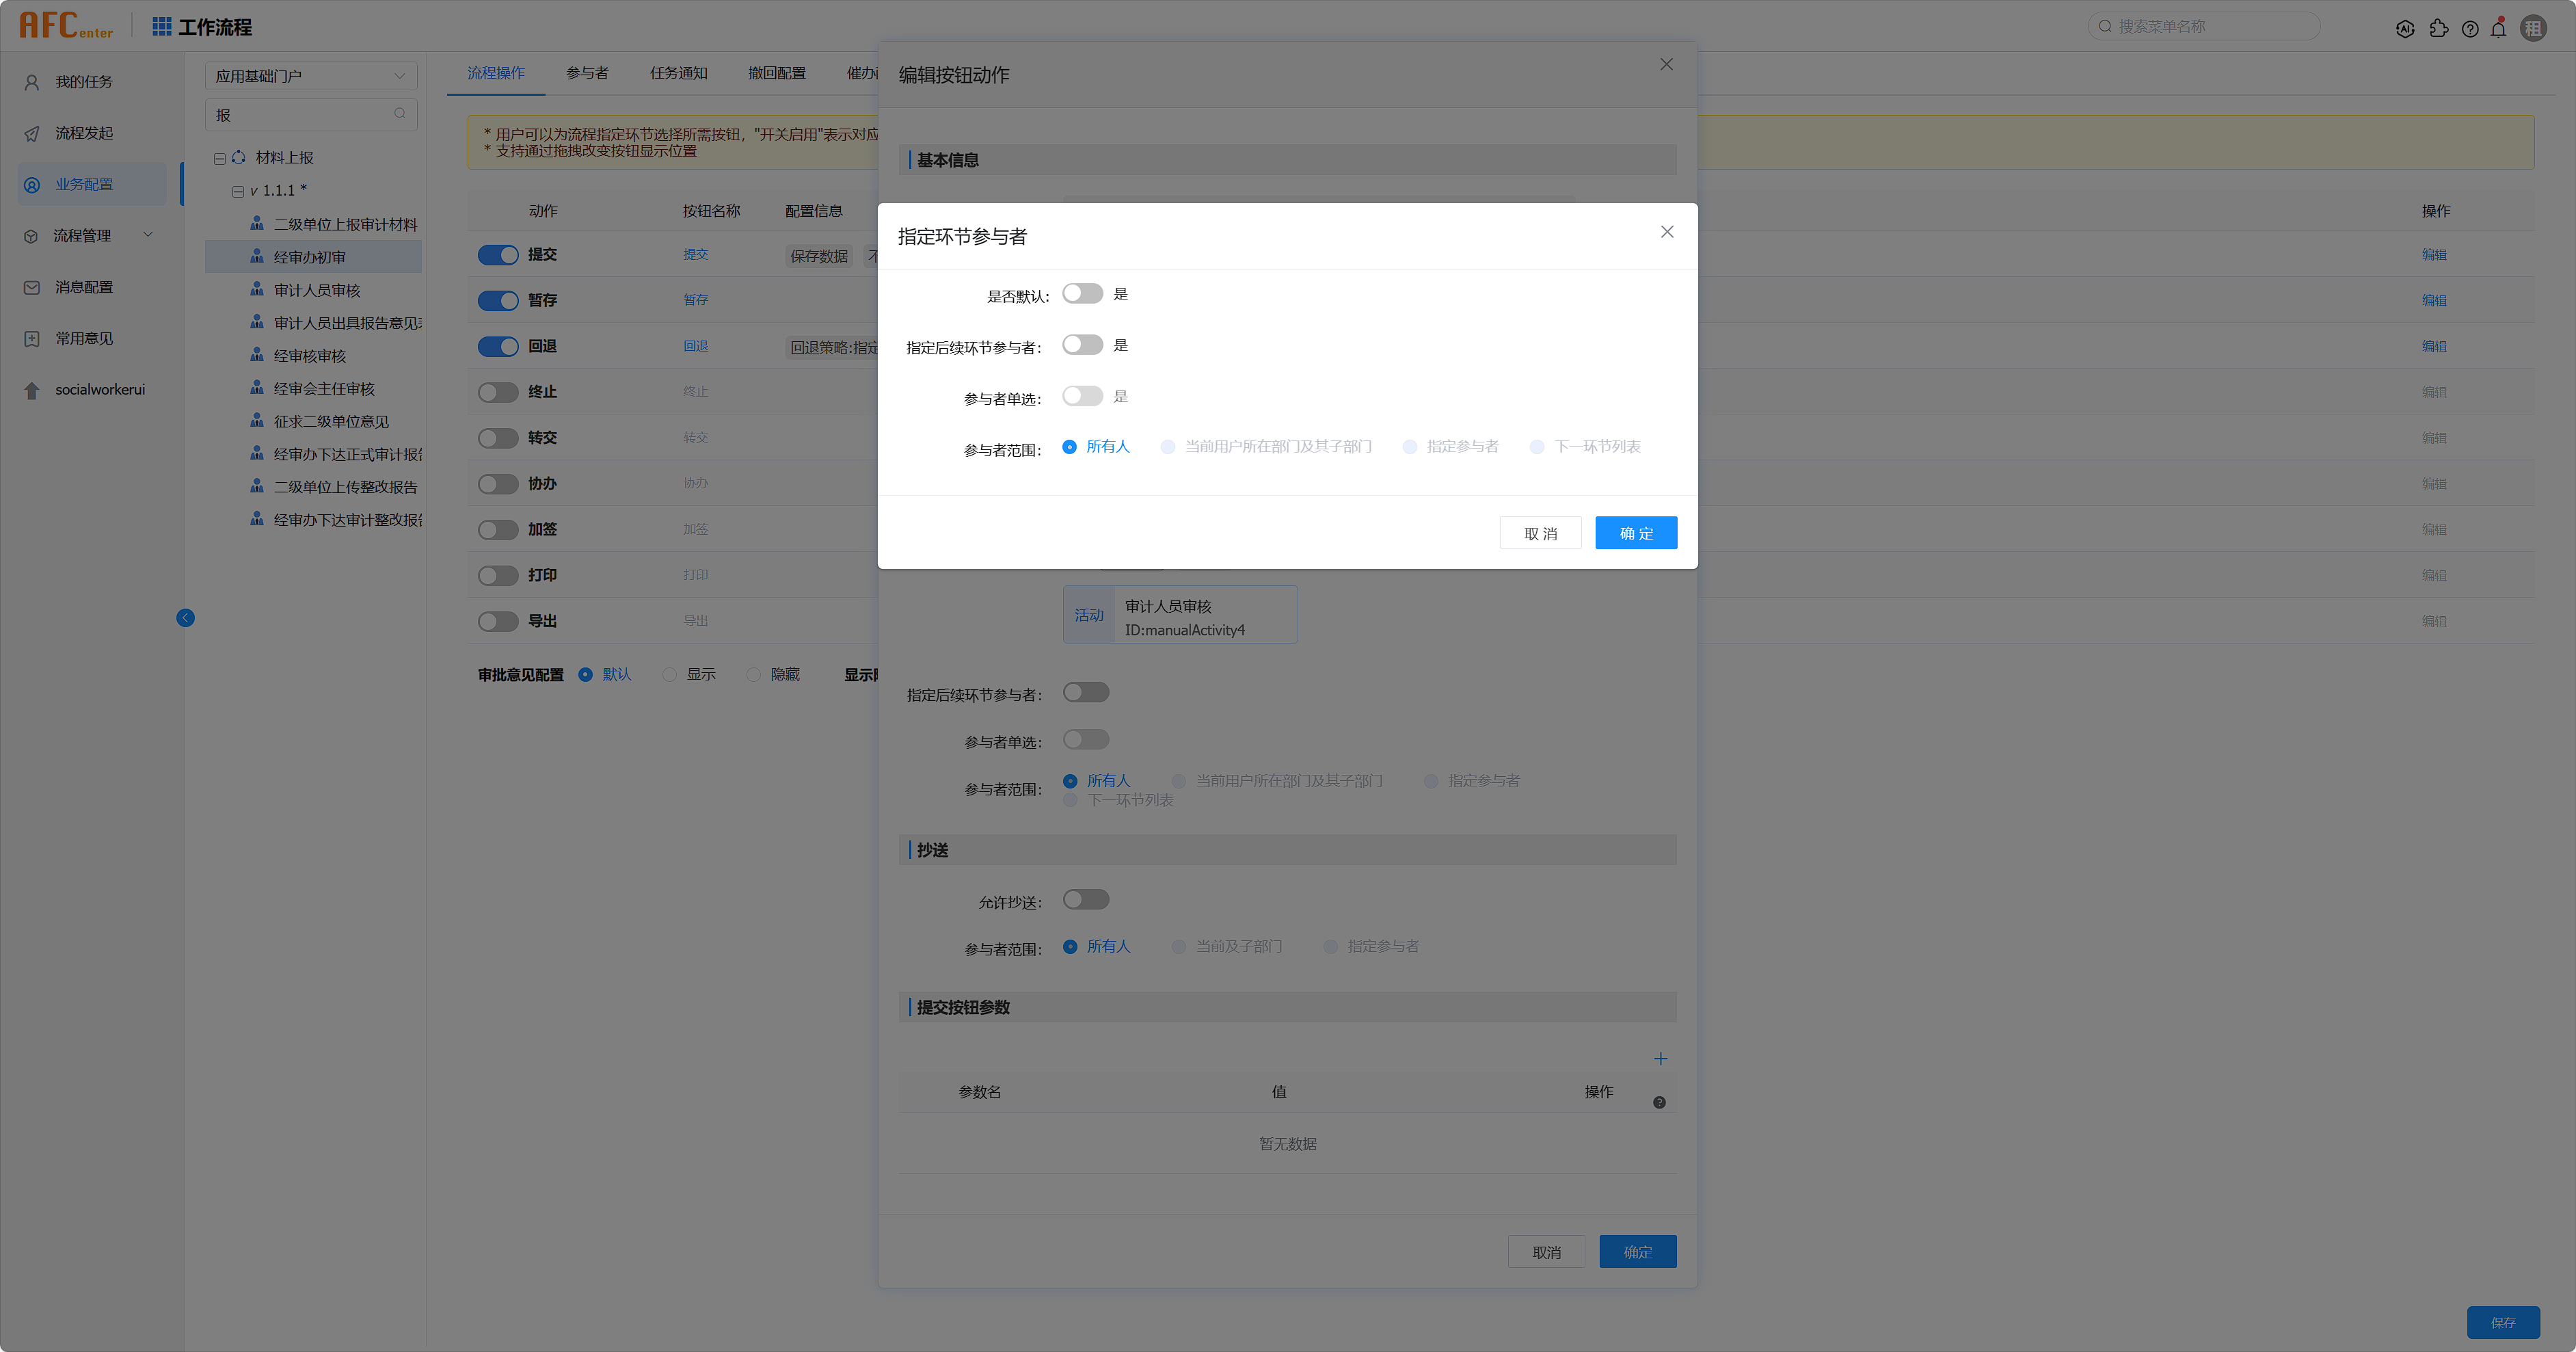Enable the 指定后续环节参与者 switch in dialog
This screenshot has width=2576, height=1352.
tap(1082, 345)
